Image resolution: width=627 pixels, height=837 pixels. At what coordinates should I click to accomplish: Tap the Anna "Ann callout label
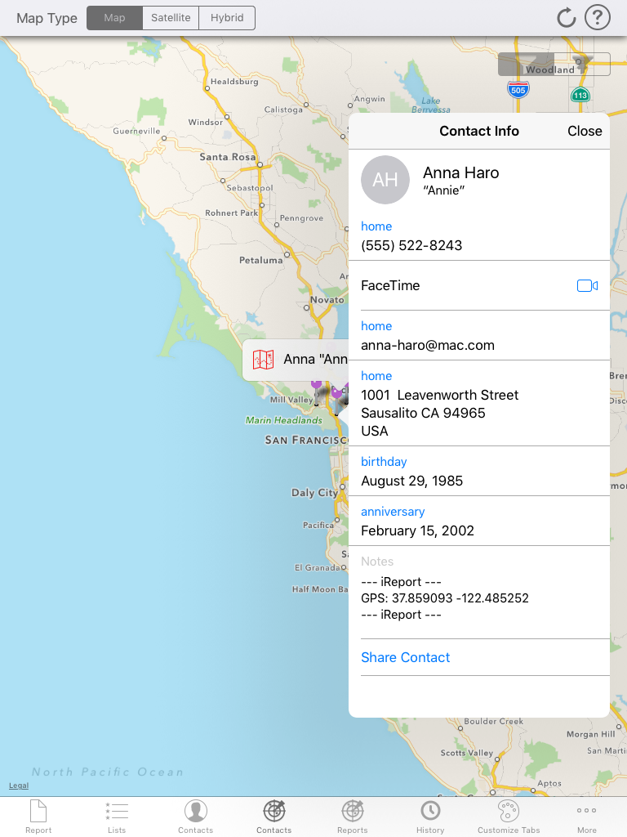315,360
